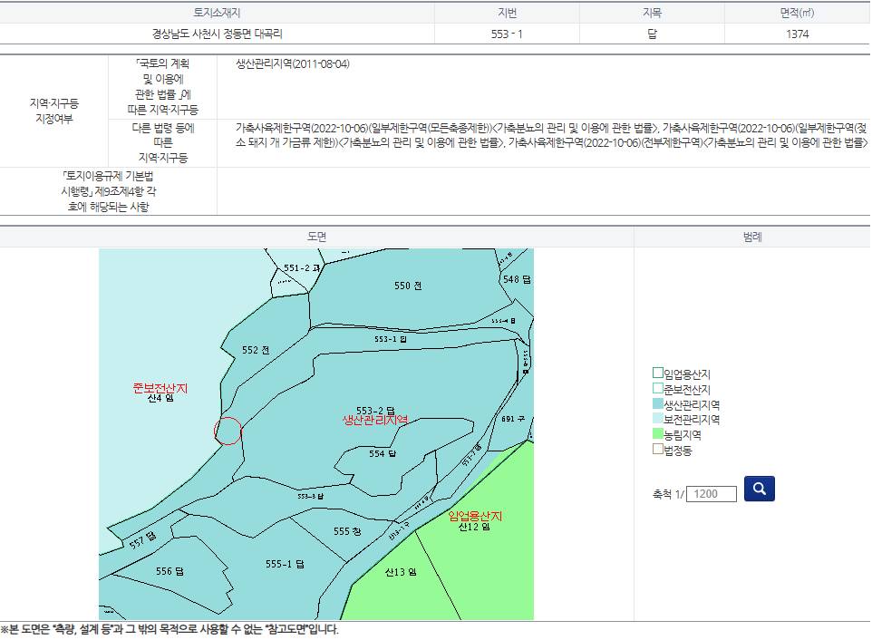The image size is (872, 640).
Task: Select parcel 557 답 on the map
Action: coord(143,540)
